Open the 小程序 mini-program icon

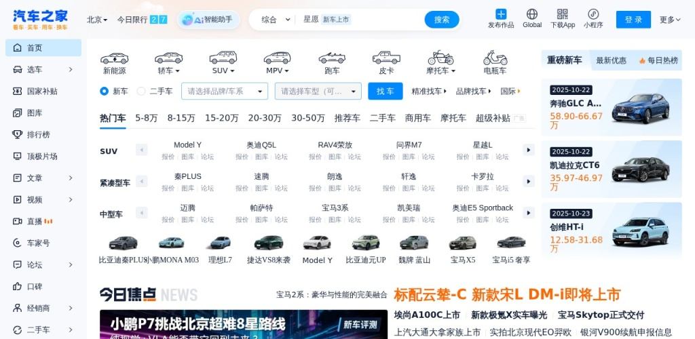593,14
